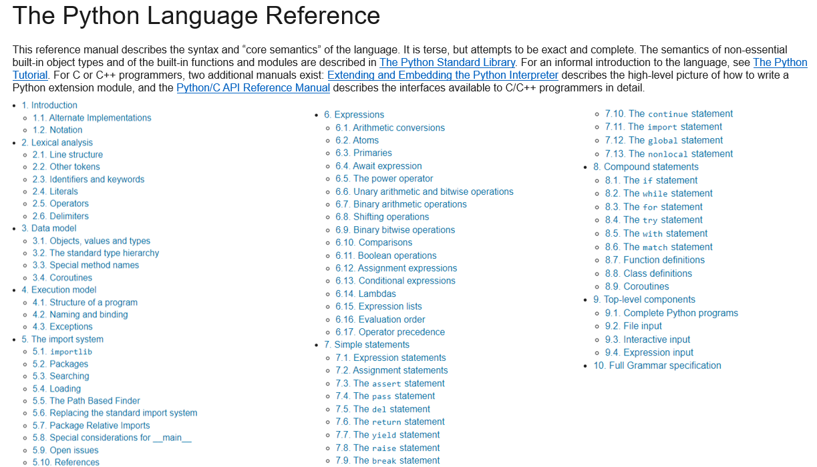The height and width of the screenshot is (467, 817).
Task: Click 6.12. Assignment expressions
Action: tap(396, 268)
